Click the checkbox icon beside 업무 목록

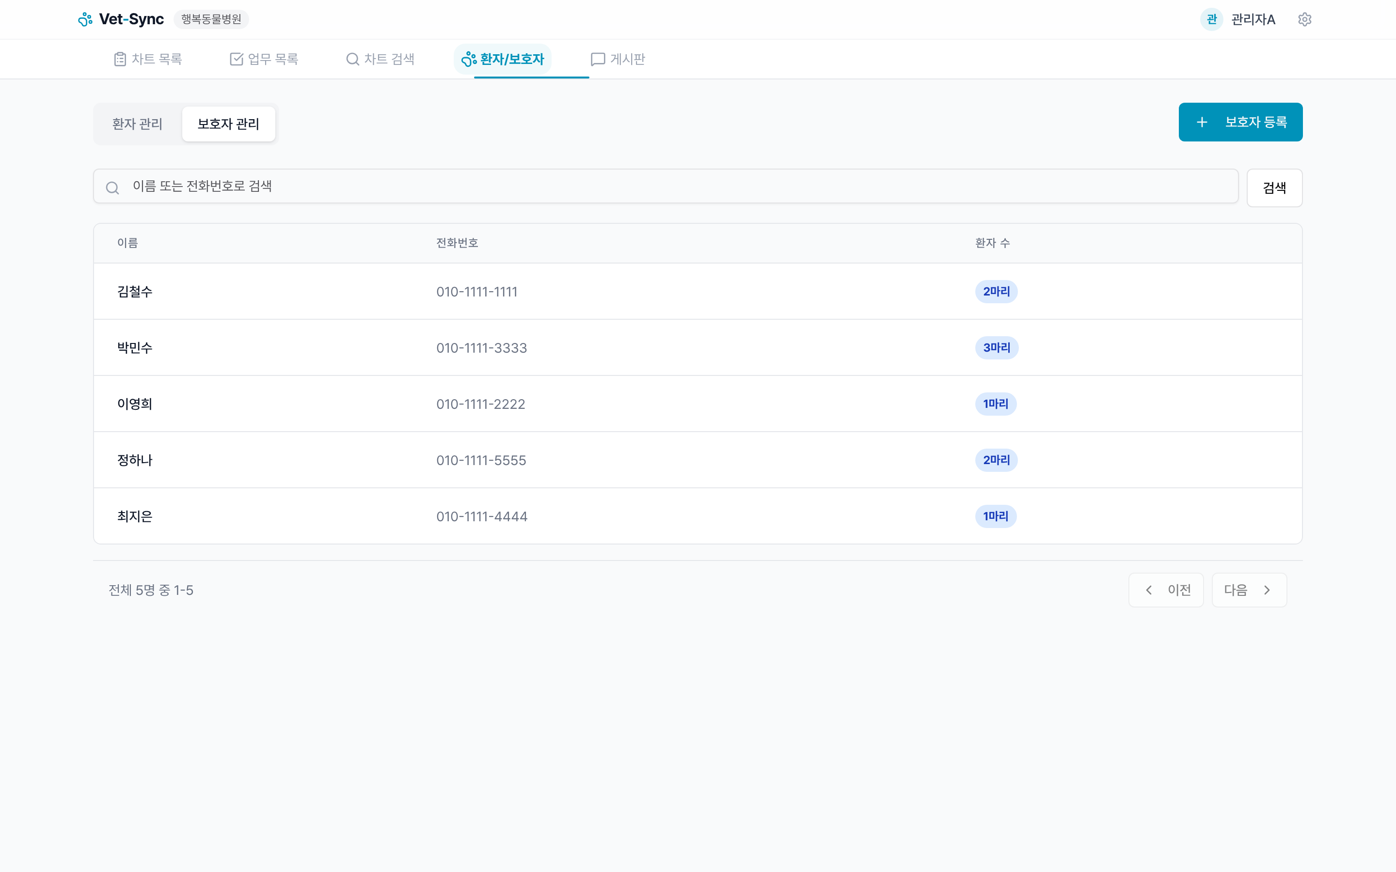237,59
